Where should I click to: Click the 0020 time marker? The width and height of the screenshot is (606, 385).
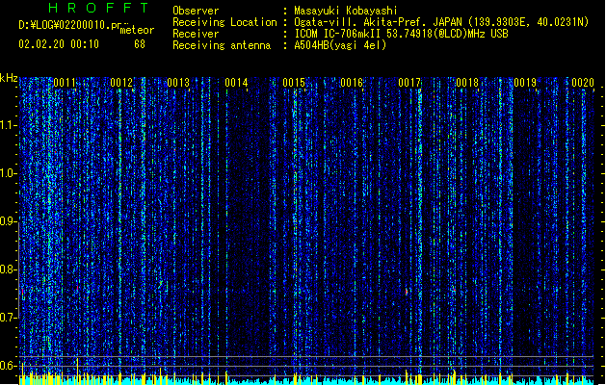click(x=583, y=83)
